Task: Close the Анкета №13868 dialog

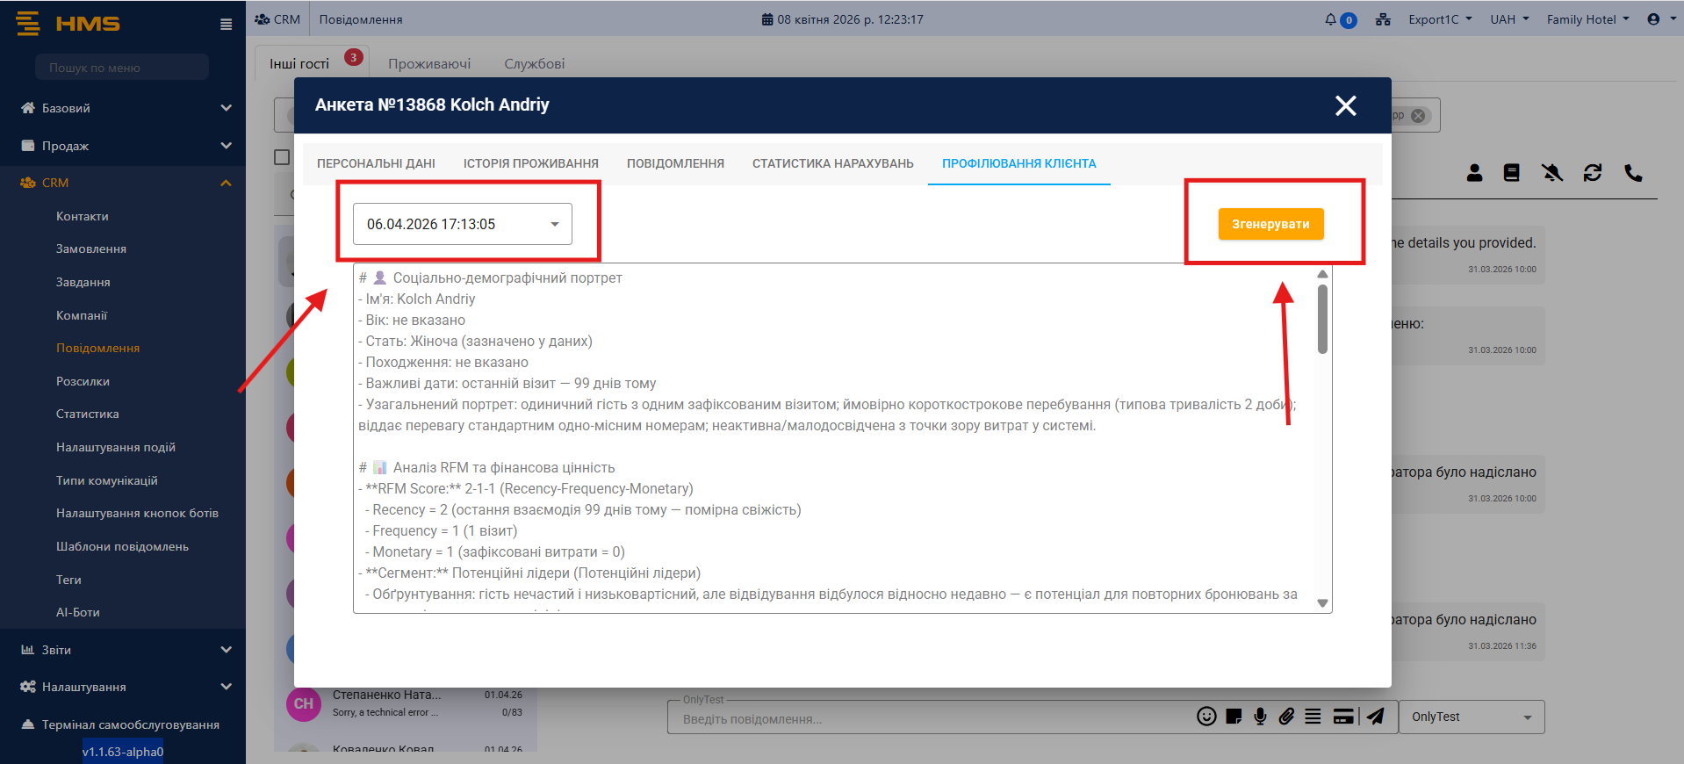Action: [1345, 105]
